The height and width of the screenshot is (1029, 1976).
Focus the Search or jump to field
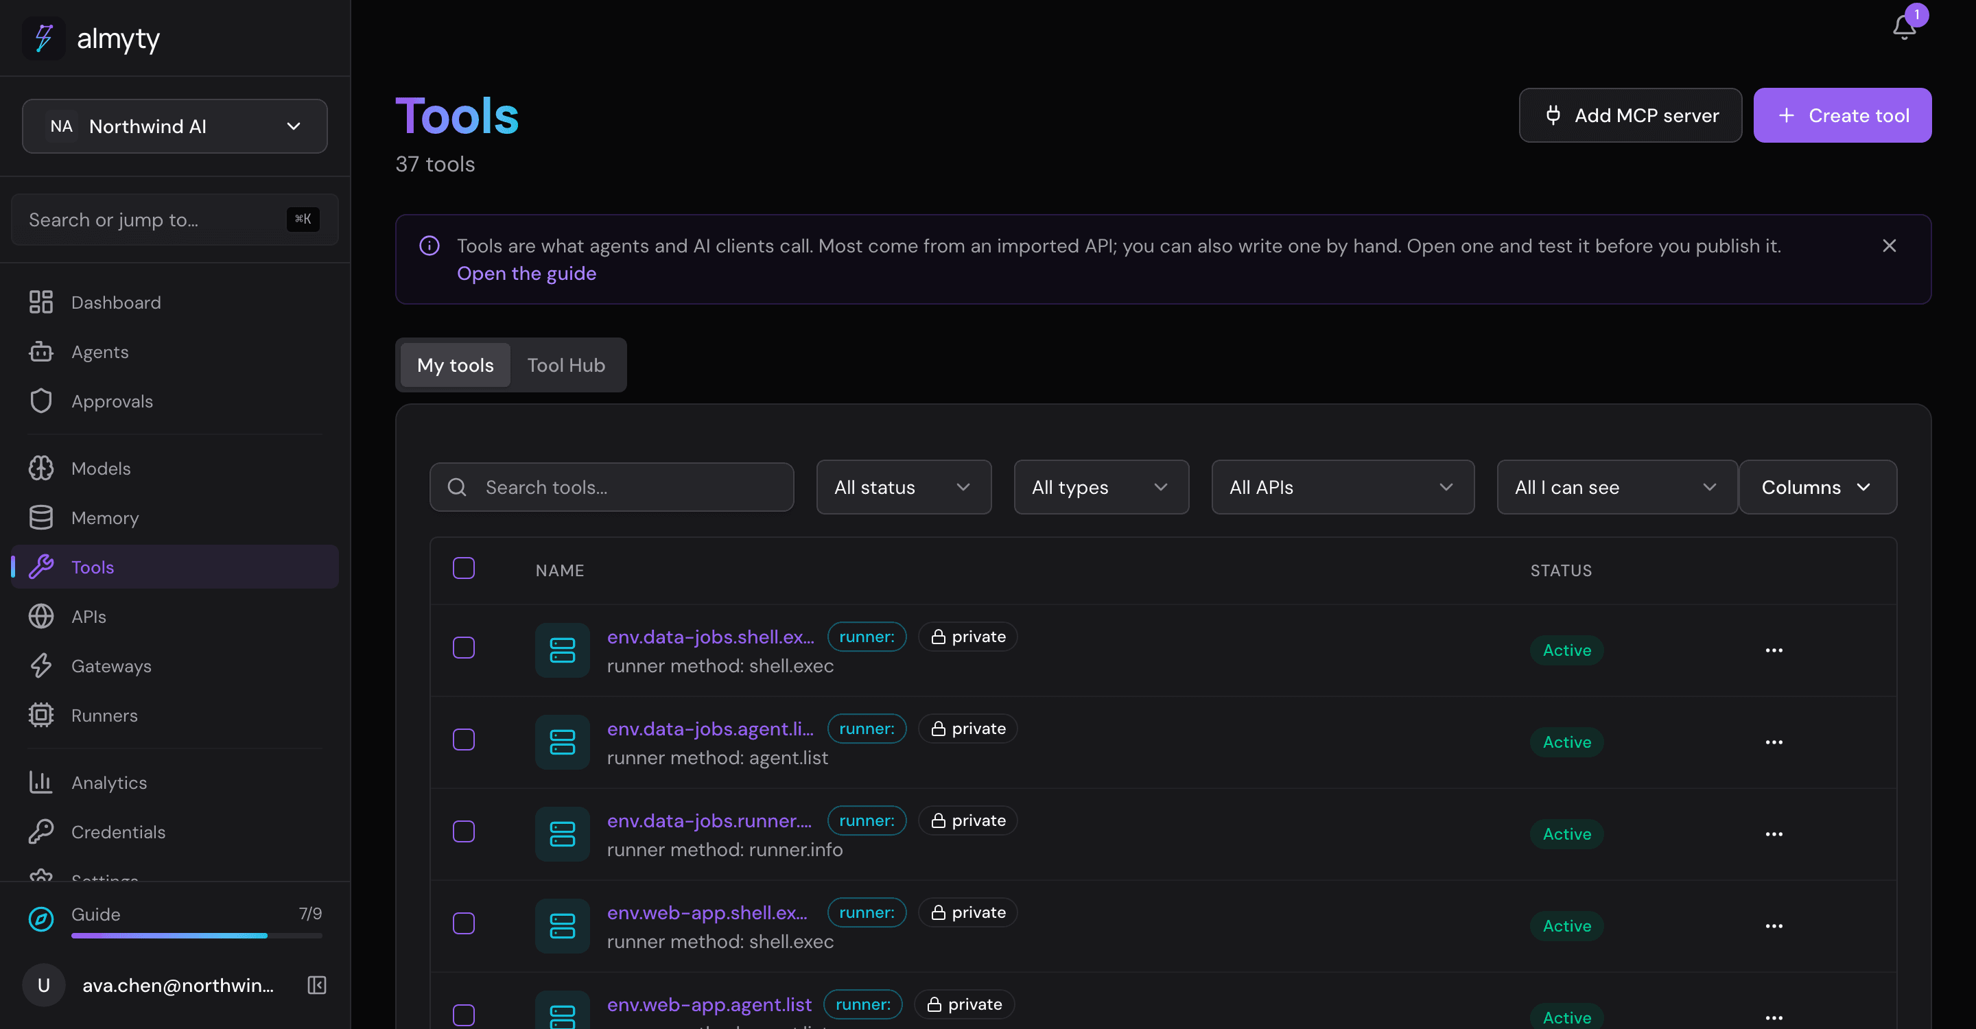point(175,220)
